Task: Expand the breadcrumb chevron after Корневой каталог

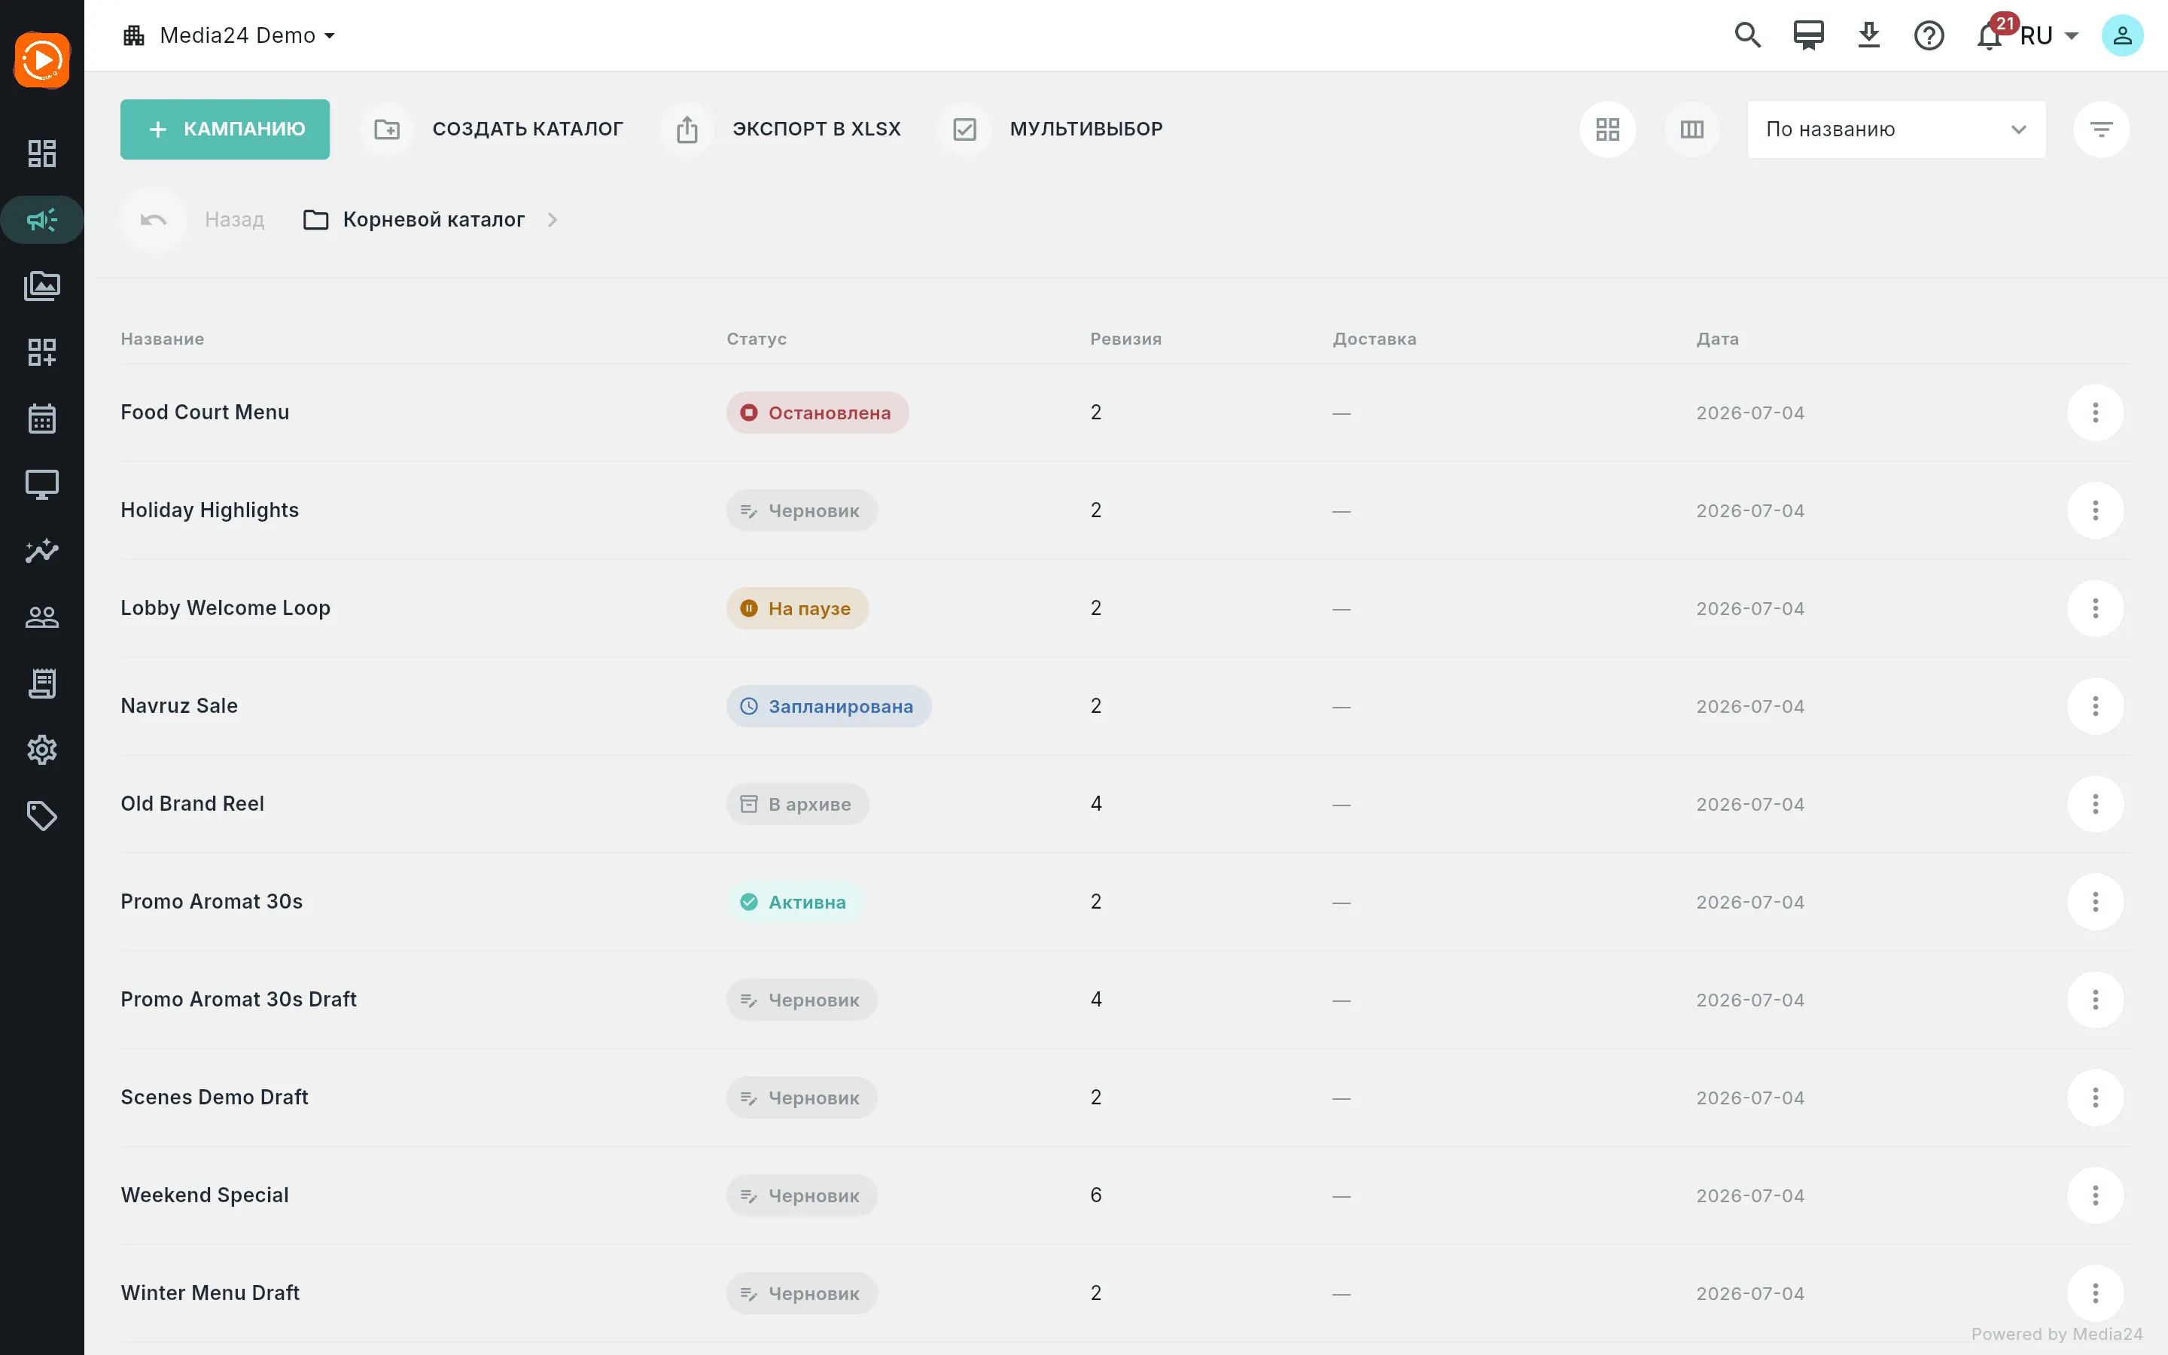Action: point(553,220)
